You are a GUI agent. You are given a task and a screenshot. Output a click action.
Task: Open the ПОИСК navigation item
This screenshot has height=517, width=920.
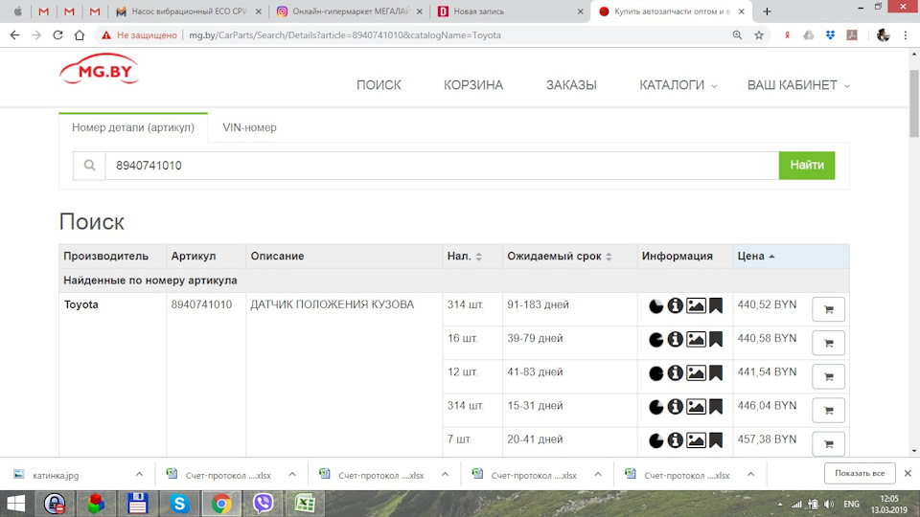(x=379, y=85)
